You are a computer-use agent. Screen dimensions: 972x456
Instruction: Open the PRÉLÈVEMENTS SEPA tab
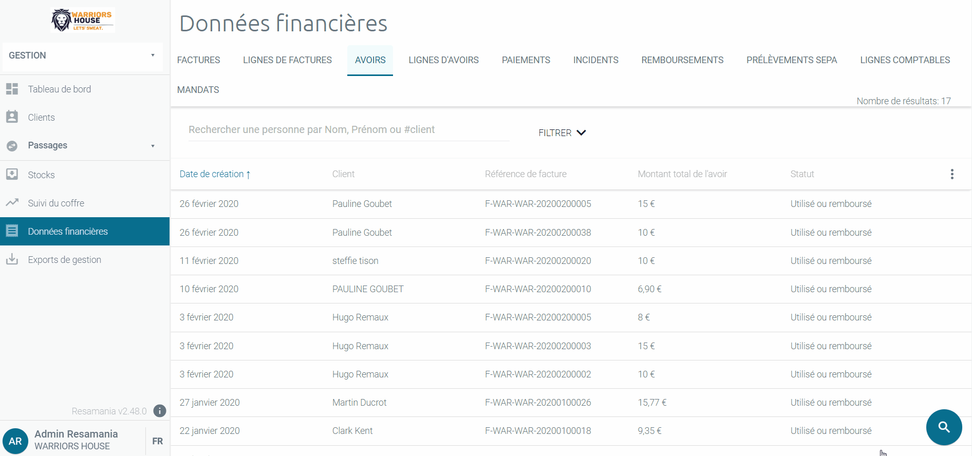click(792, 60)
